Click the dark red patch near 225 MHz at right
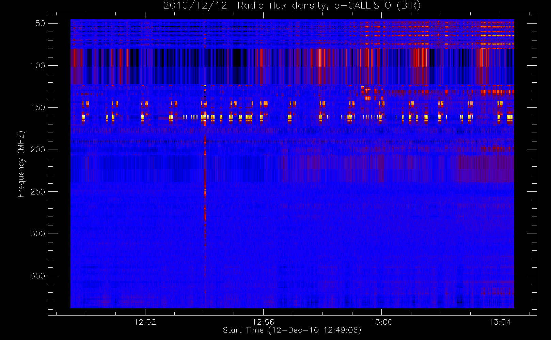This screenshot has height=340, width=551. pyautogui.click(x=485, y=168)
